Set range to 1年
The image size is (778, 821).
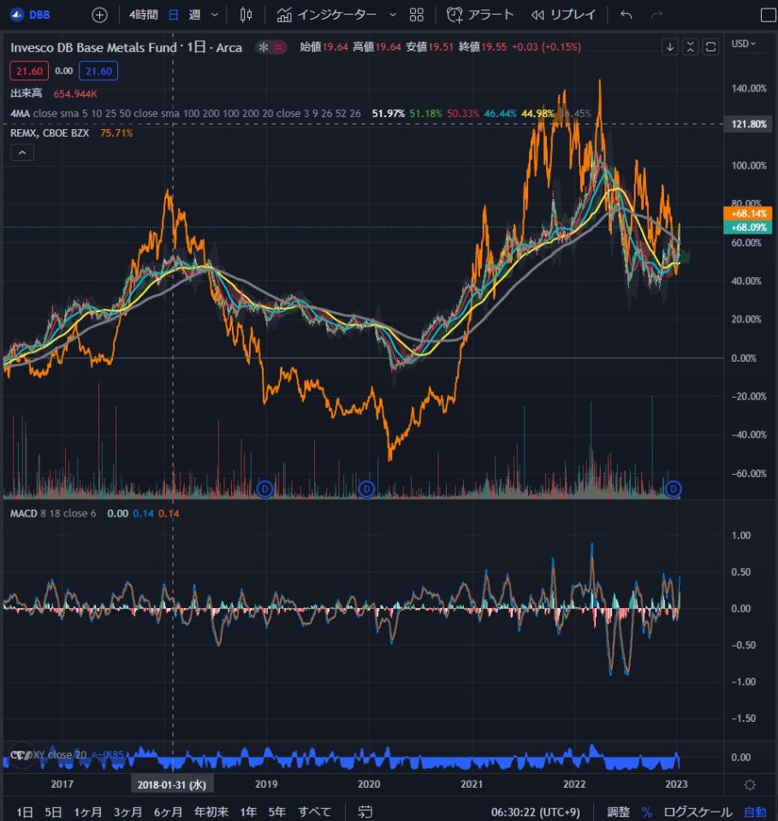(x=248, y=812)
